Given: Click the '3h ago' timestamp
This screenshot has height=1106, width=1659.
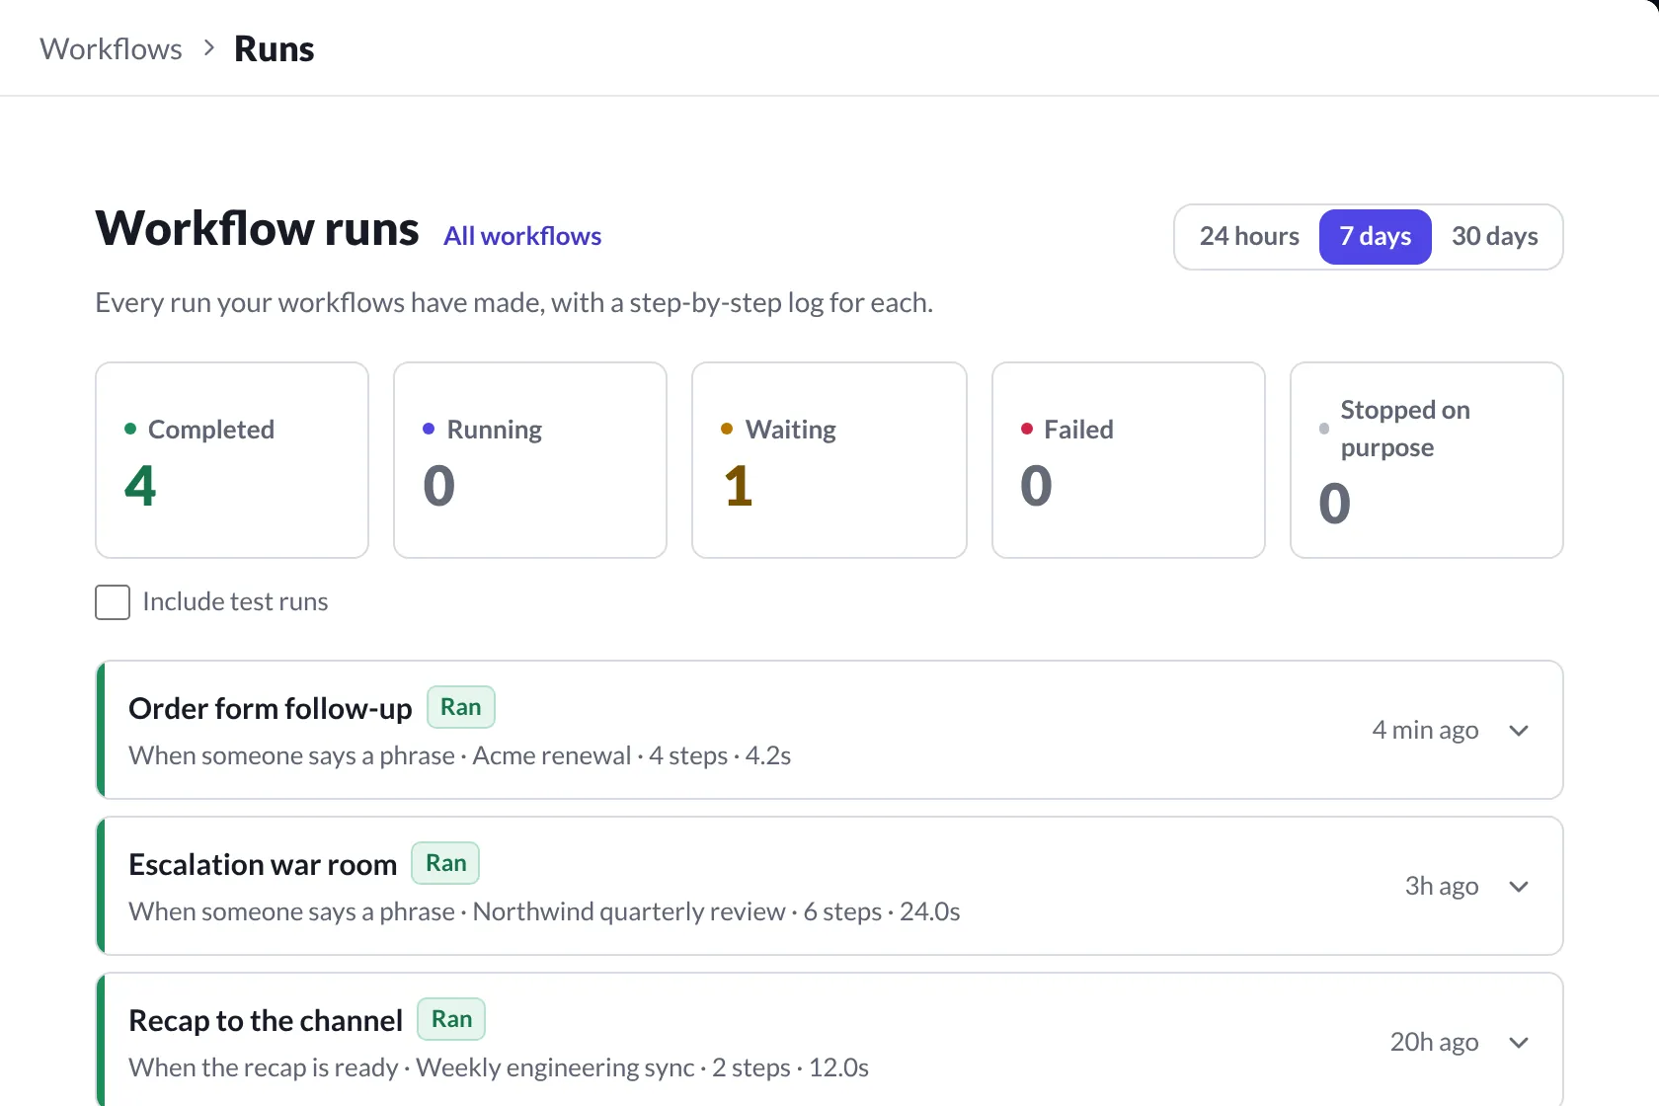Looking at the screenshot, I should pos(1442,886).
